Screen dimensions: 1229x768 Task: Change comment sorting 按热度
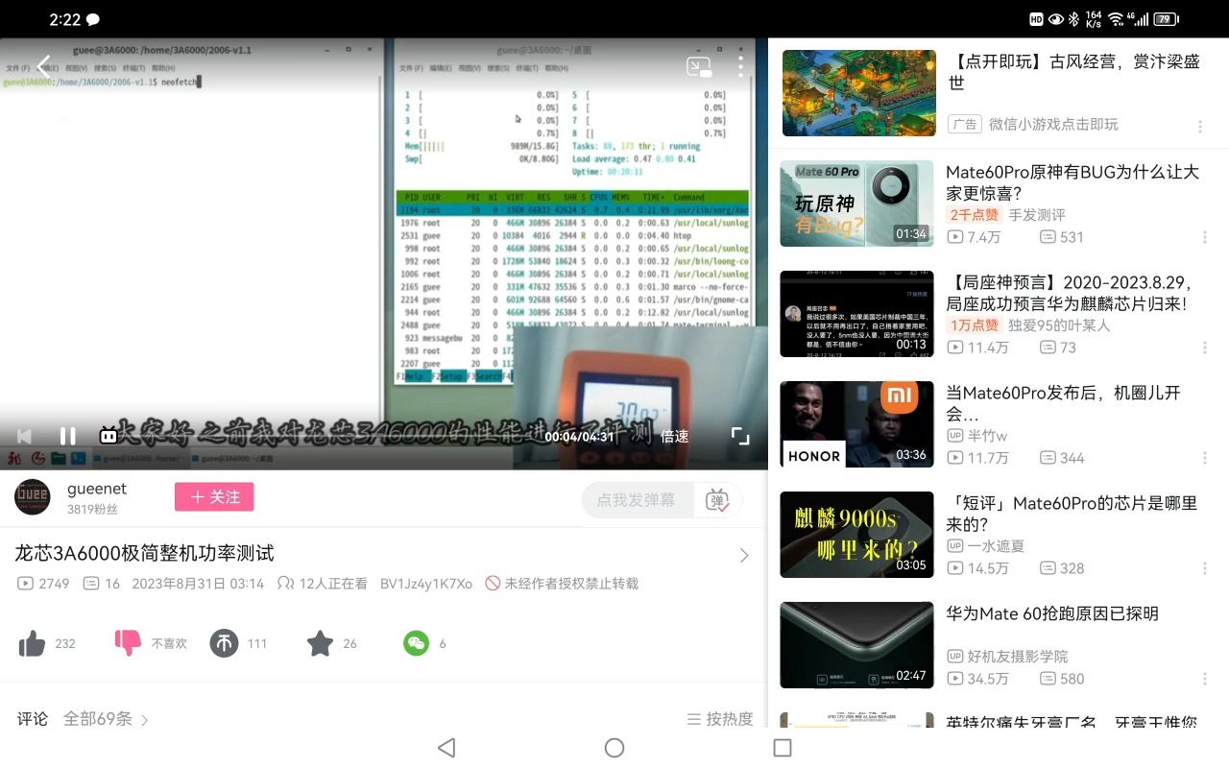(720, 719)
